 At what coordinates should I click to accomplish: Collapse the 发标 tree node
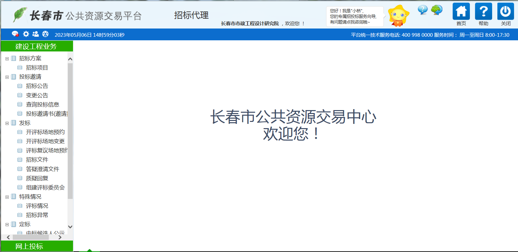(7, 123)
